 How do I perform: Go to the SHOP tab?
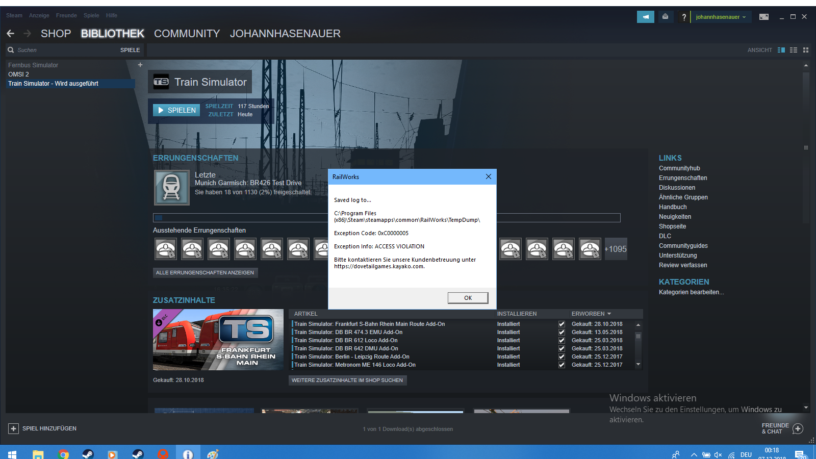pyautogui.click(x=56, y=34)
